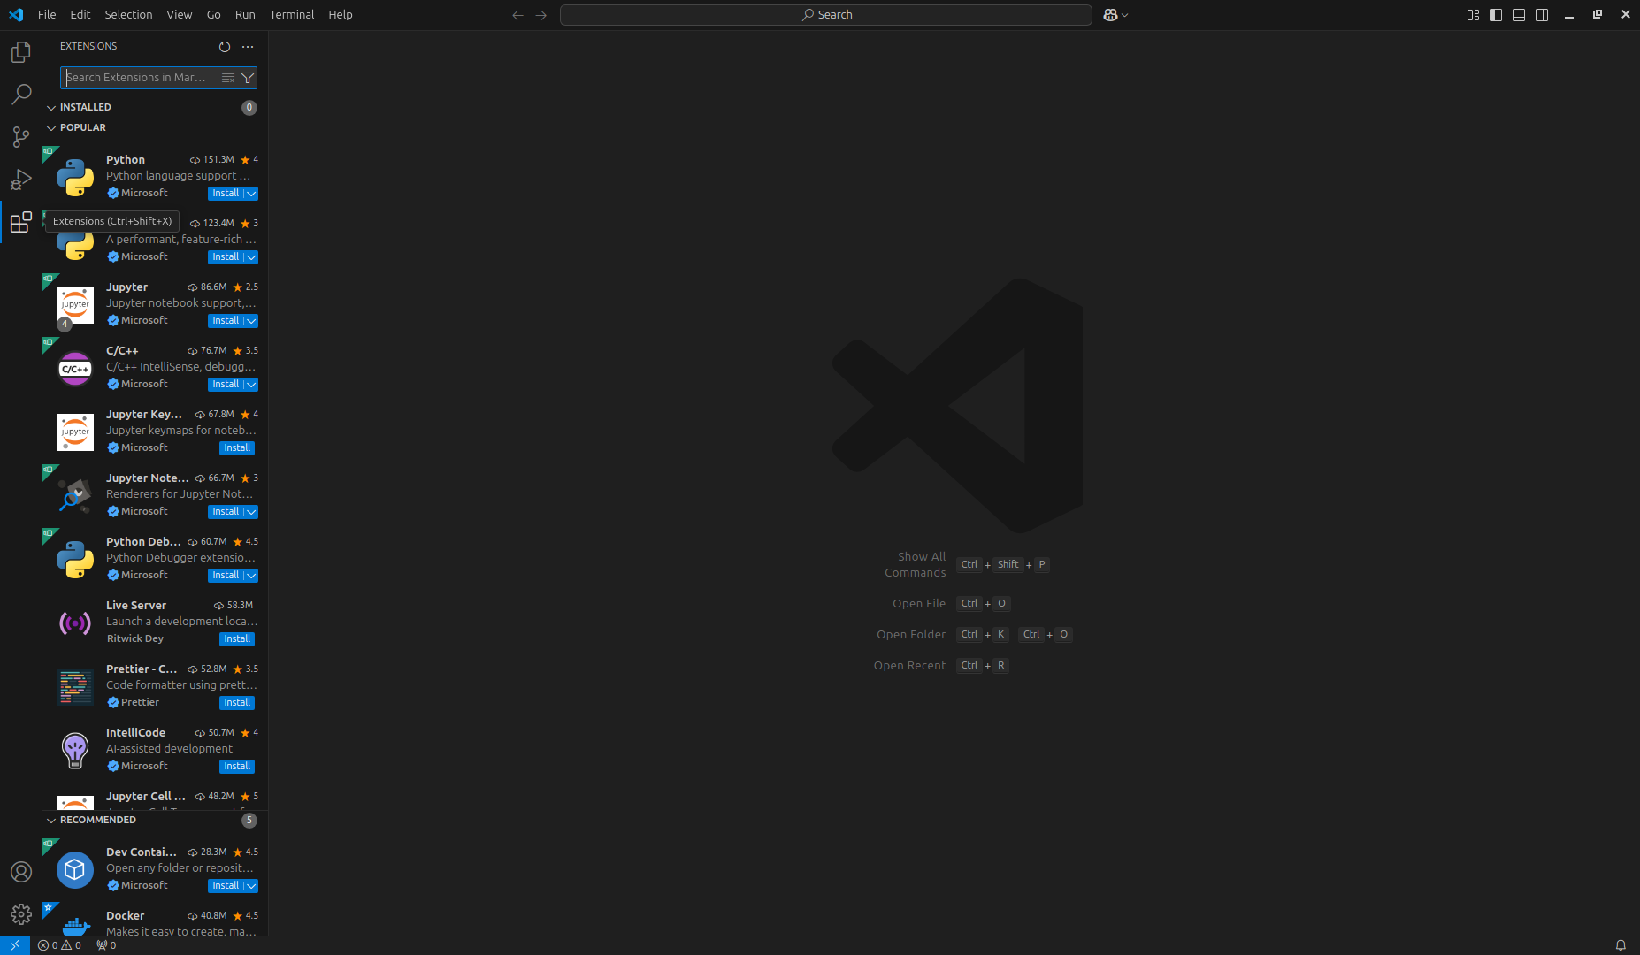The height and width of the screenshot is (955, 1640).
Task: Open Extensions views and more actions menu
Action: [x=248, y=46]
